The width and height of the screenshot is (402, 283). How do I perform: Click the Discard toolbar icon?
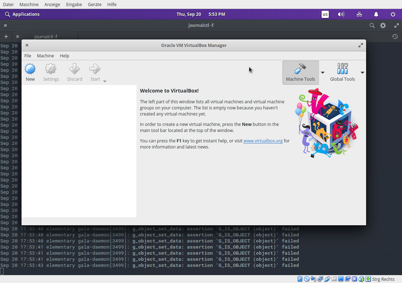[x=75, y=69]
